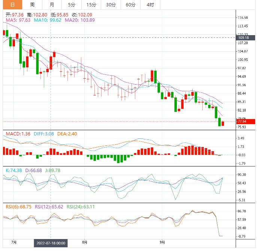This screenshot has height=251, width=257.
Task: Click the 97.82 price axis label
Action: point(242,68)
